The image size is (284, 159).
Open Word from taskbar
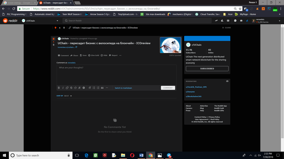[141, 155]
